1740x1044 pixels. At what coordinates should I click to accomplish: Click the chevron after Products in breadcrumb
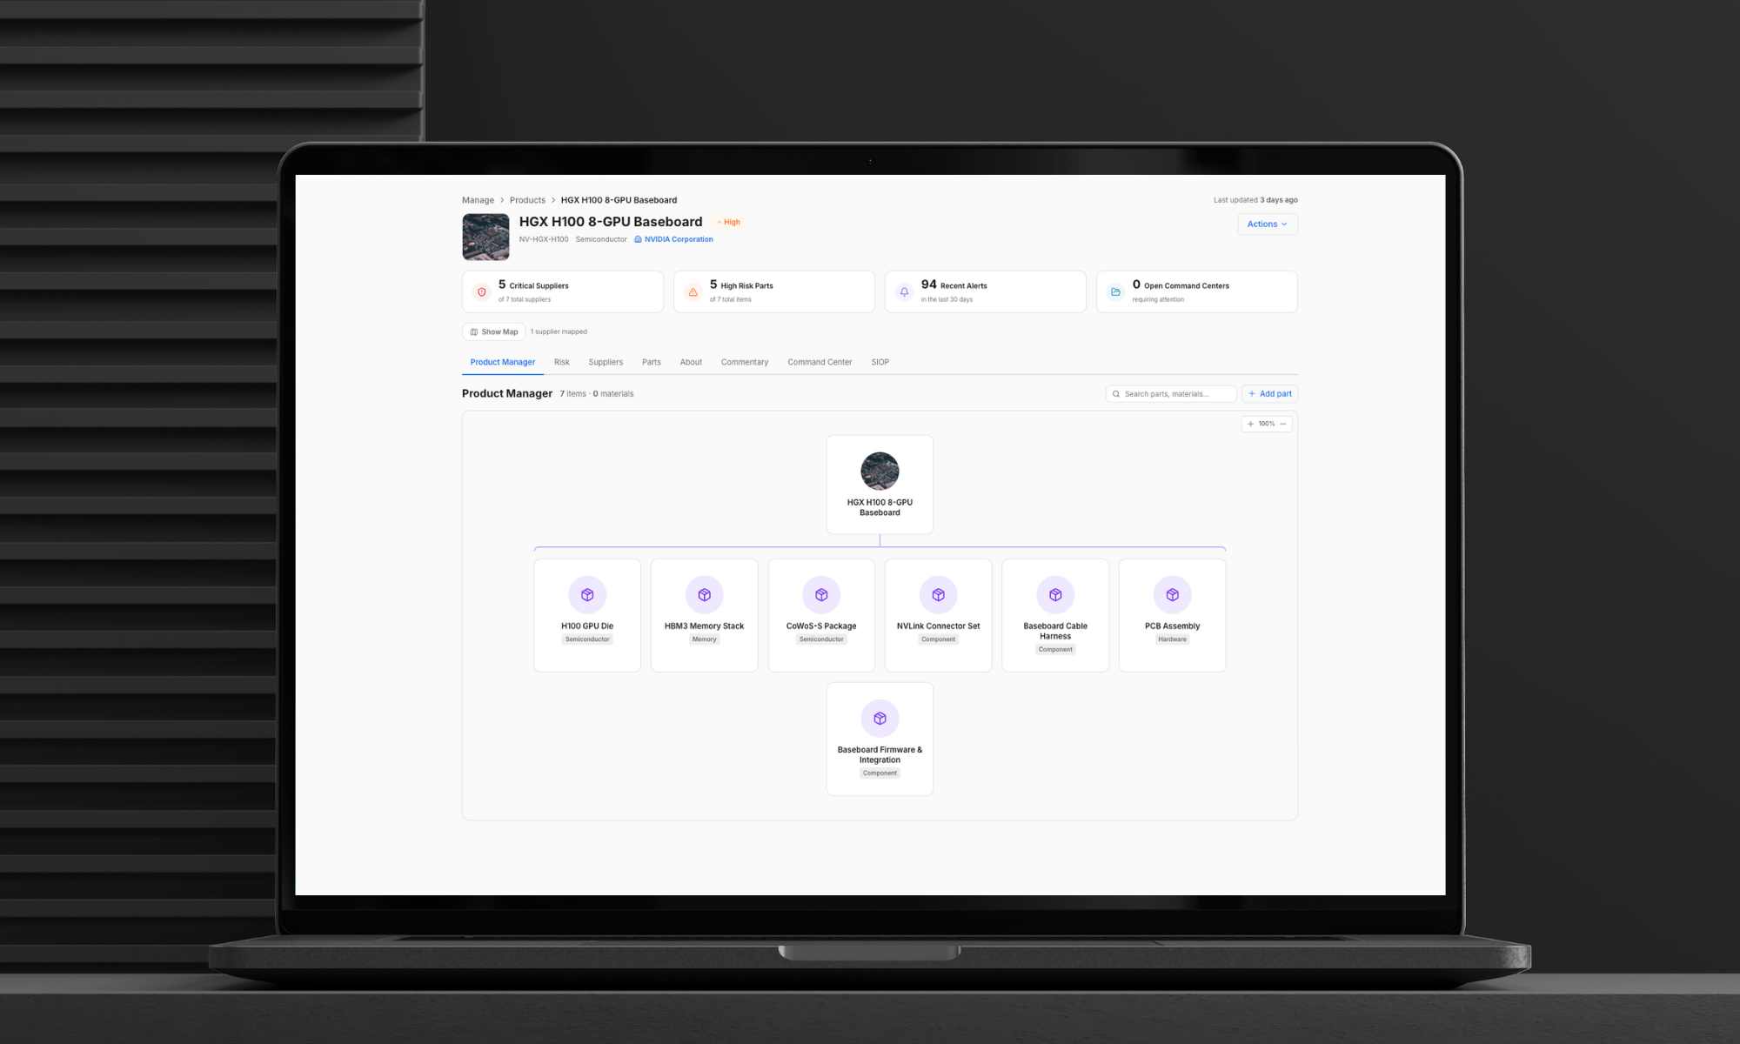point(553,200)
